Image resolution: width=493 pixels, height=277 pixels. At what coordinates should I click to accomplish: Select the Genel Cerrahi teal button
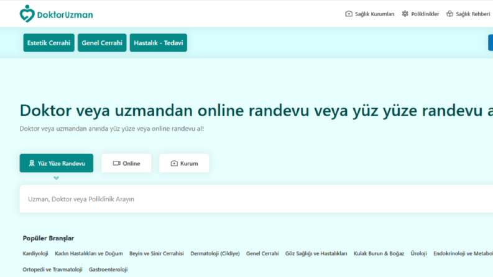[102, 43]
